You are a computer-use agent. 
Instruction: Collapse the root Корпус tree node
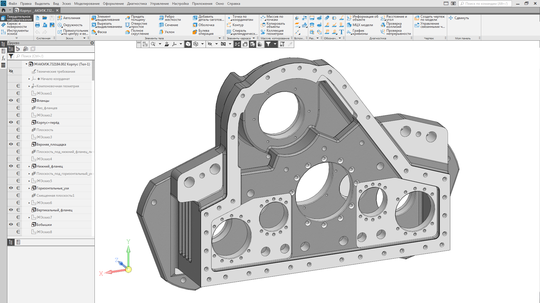(26, 64)
